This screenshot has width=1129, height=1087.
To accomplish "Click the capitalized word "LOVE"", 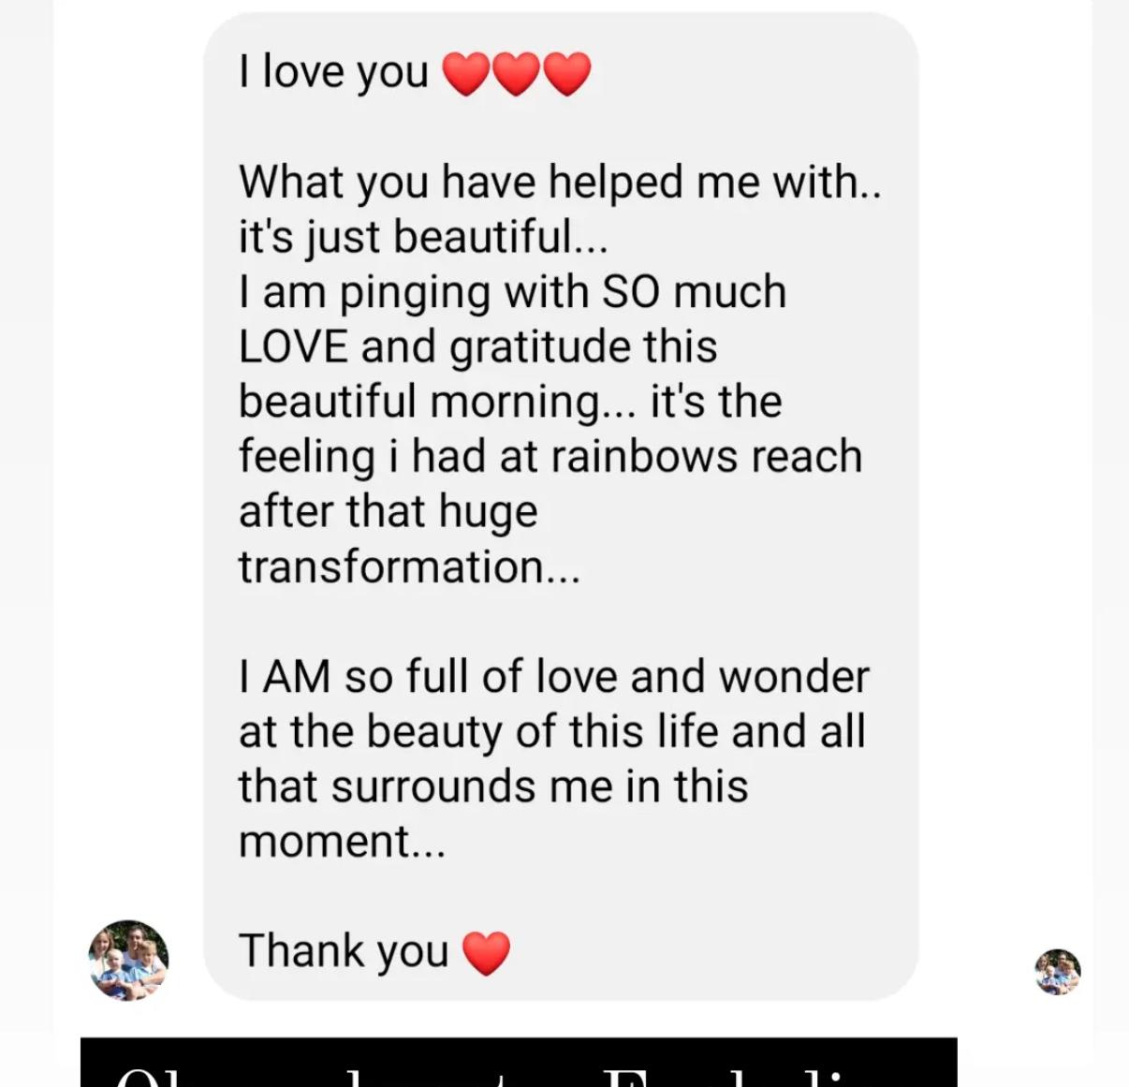I will pyautogui.click(x=293, y=346).
